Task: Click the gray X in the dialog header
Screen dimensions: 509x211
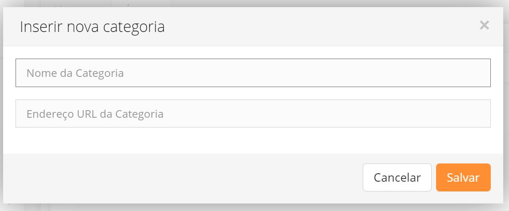Action: [x=484, y=25]
